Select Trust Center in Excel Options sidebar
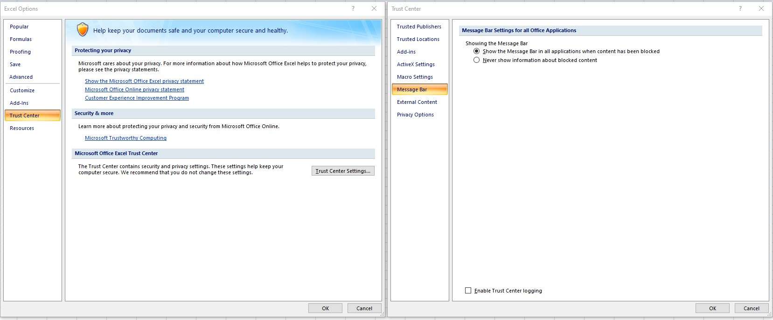The width and height of the screenshot is (773, 320). 32,116
